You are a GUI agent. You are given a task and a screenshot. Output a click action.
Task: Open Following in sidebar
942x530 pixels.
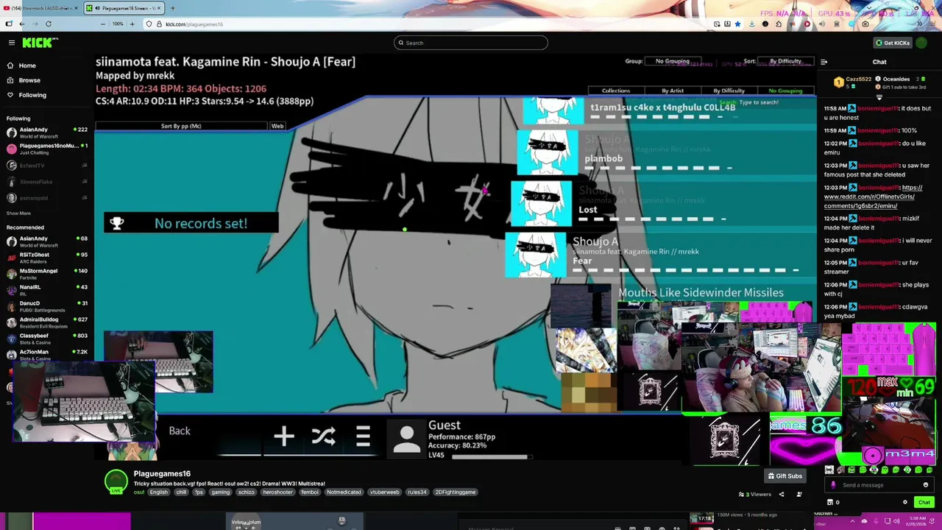32,95
